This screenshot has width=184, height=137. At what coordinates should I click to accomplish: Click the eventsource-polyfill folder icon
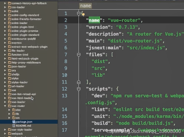pos(10,39)
